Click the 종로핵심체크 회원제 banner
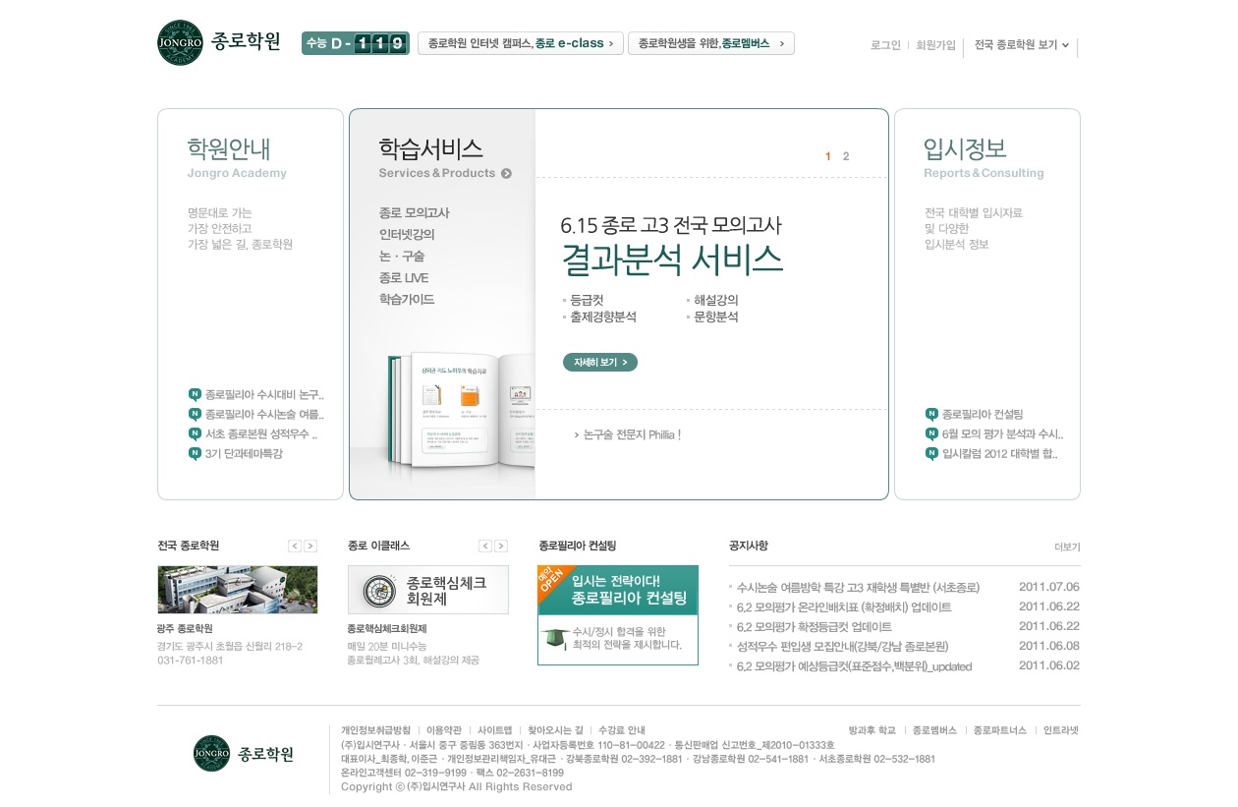Image resolution: width=1238 pixels, height=807 pixels. (428, 590)
